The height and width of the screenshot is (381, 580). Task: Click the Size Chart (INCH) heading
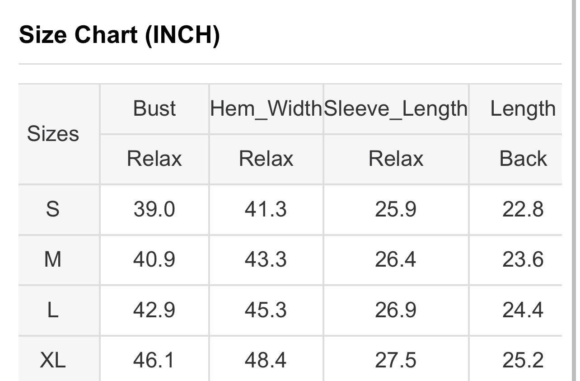tap(119, 35)
